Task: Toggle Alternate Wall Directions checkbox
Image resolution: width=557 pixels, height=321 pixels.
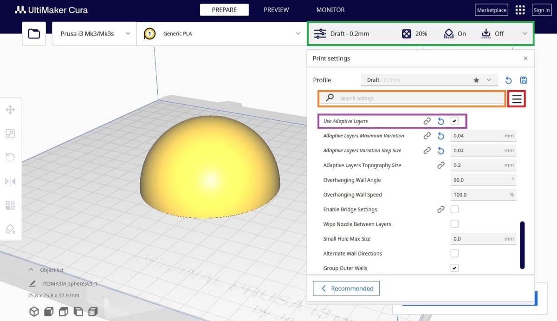Action: 454,253
